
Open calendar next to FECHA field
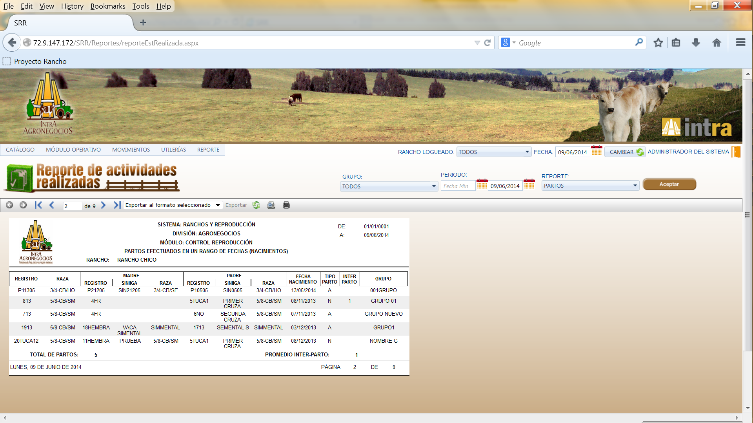click(597, 151)
